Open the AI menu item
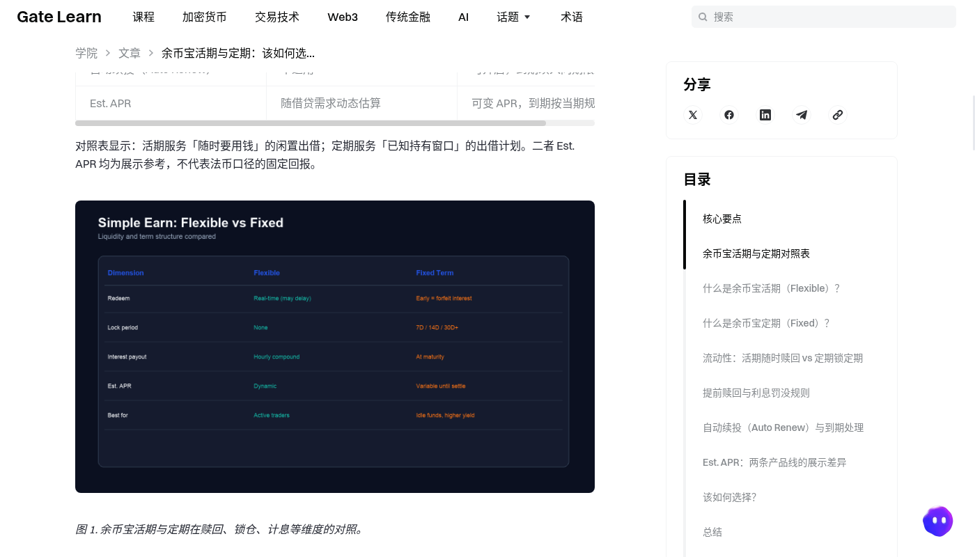975x557 pixels. click(464, 17)
